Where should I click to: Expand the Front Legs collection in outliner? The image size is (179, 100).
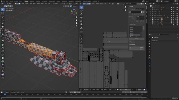(151, 19)
